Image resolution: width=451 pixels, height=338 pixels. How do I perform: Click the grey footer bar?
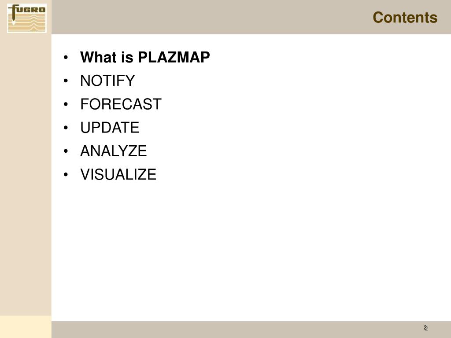pyautogui.click(x=251, y=330)
